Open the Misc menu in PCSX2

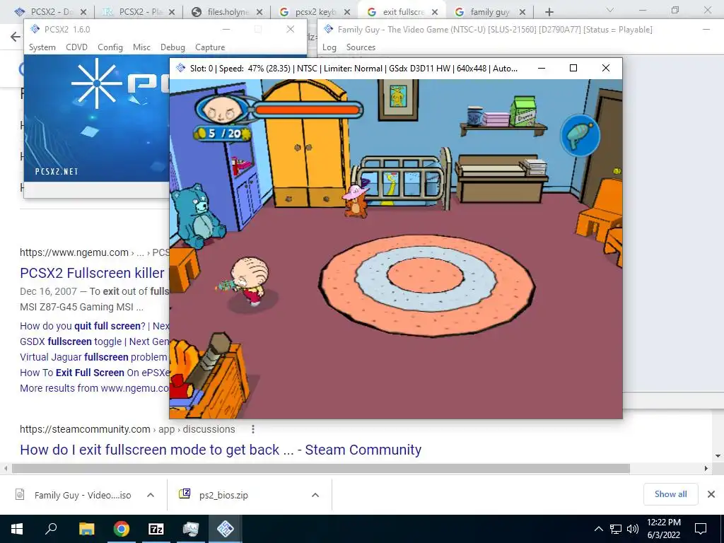(141, 47)
